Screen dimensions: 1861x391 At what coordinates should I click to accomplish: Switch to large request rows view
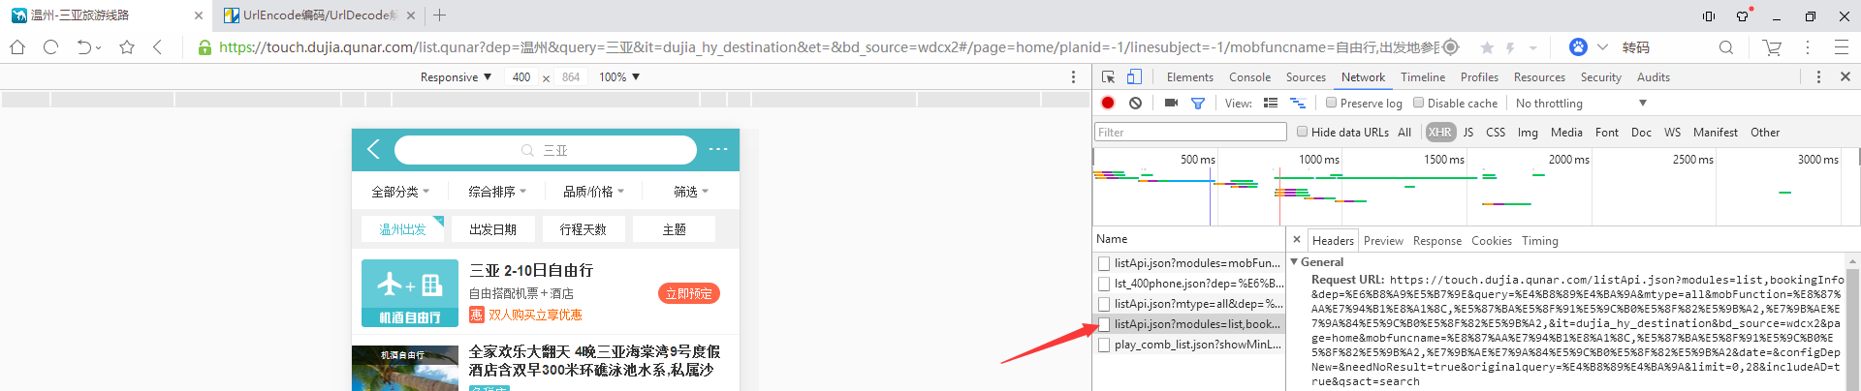[1271, 103]
